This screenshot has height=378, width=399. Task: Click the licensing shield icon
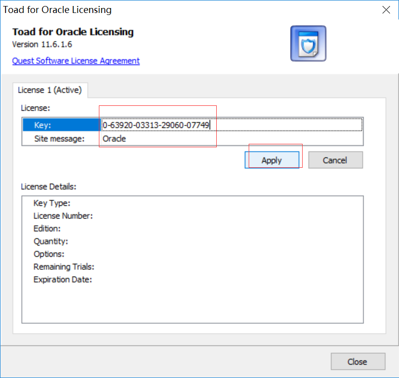click(x=308, y=43)
